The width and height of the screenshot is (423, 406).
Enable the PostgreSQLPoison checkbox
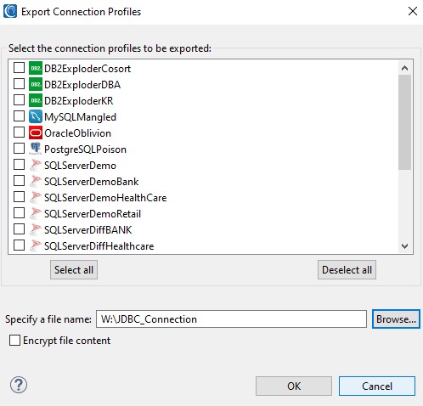(19, 149)
